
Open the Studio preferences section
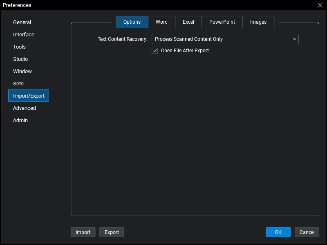pos(20,59)
